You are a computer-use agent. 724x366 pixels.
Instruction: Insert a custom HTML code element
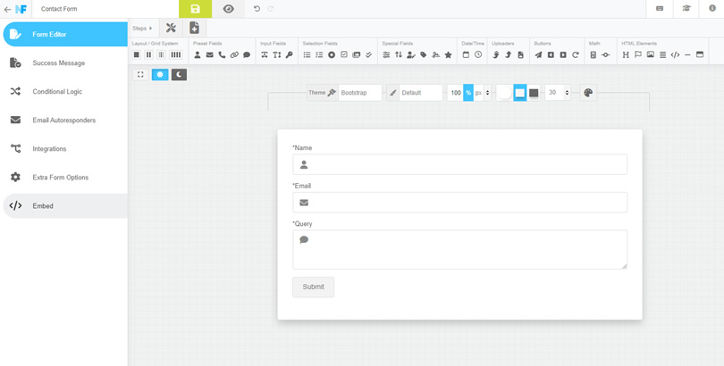tap(675, 54)
